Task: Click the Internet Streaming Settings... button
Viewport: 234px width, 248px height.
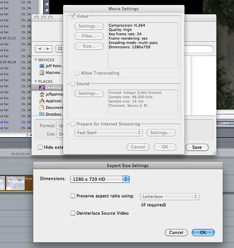Action: click(161, 133)
